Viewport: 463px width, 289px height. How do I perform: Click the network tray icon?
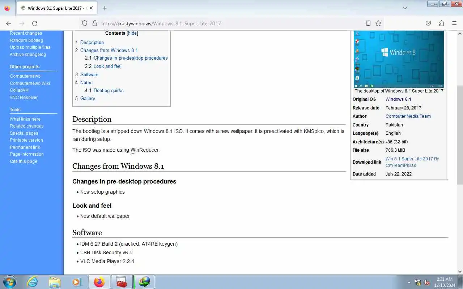[418, 282]
